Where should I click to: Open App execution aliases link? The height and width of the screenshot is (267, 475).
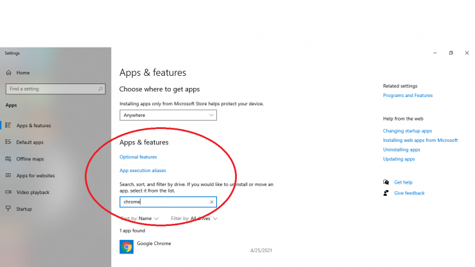point(142,170)
